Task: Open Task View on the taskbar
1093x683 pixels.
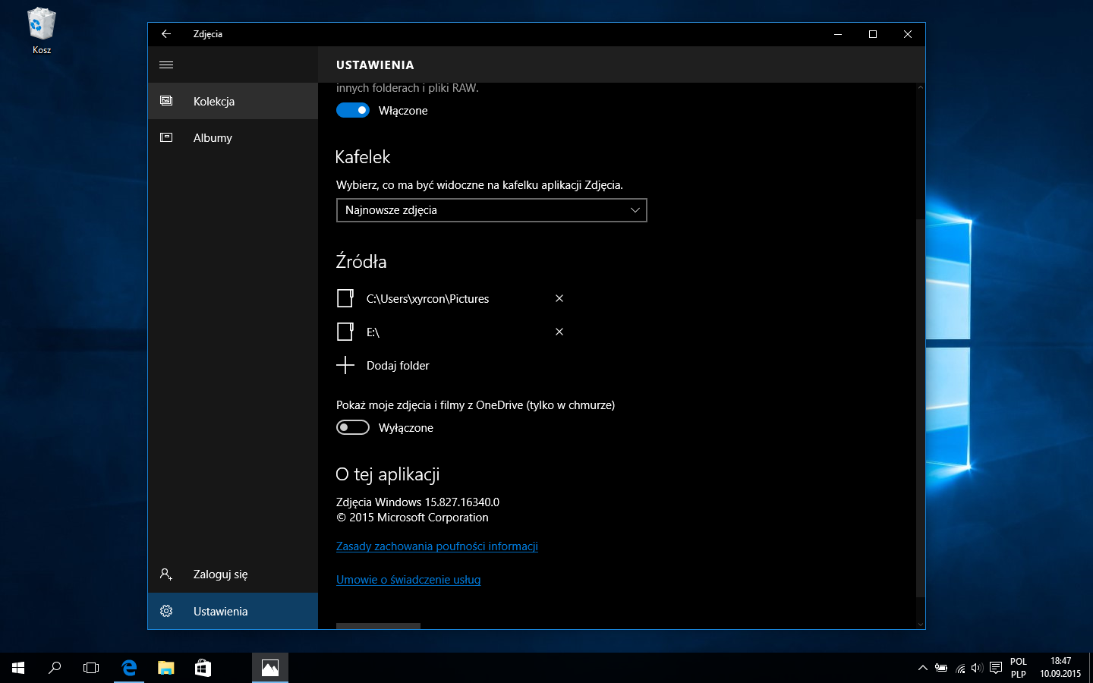Action: click(x=91, y=668)
